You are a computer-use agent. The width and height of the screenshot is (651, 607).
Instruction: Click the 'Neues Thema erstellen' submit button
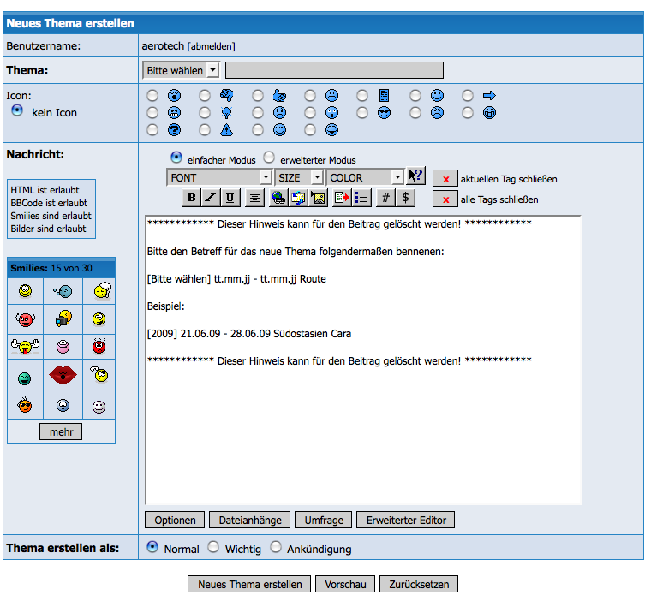click(249, 584)
